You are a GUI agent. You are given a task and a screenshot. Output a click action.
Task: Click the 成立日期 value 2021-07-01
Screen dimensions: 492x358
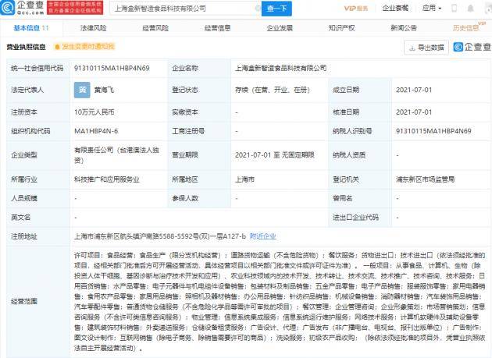414,90
